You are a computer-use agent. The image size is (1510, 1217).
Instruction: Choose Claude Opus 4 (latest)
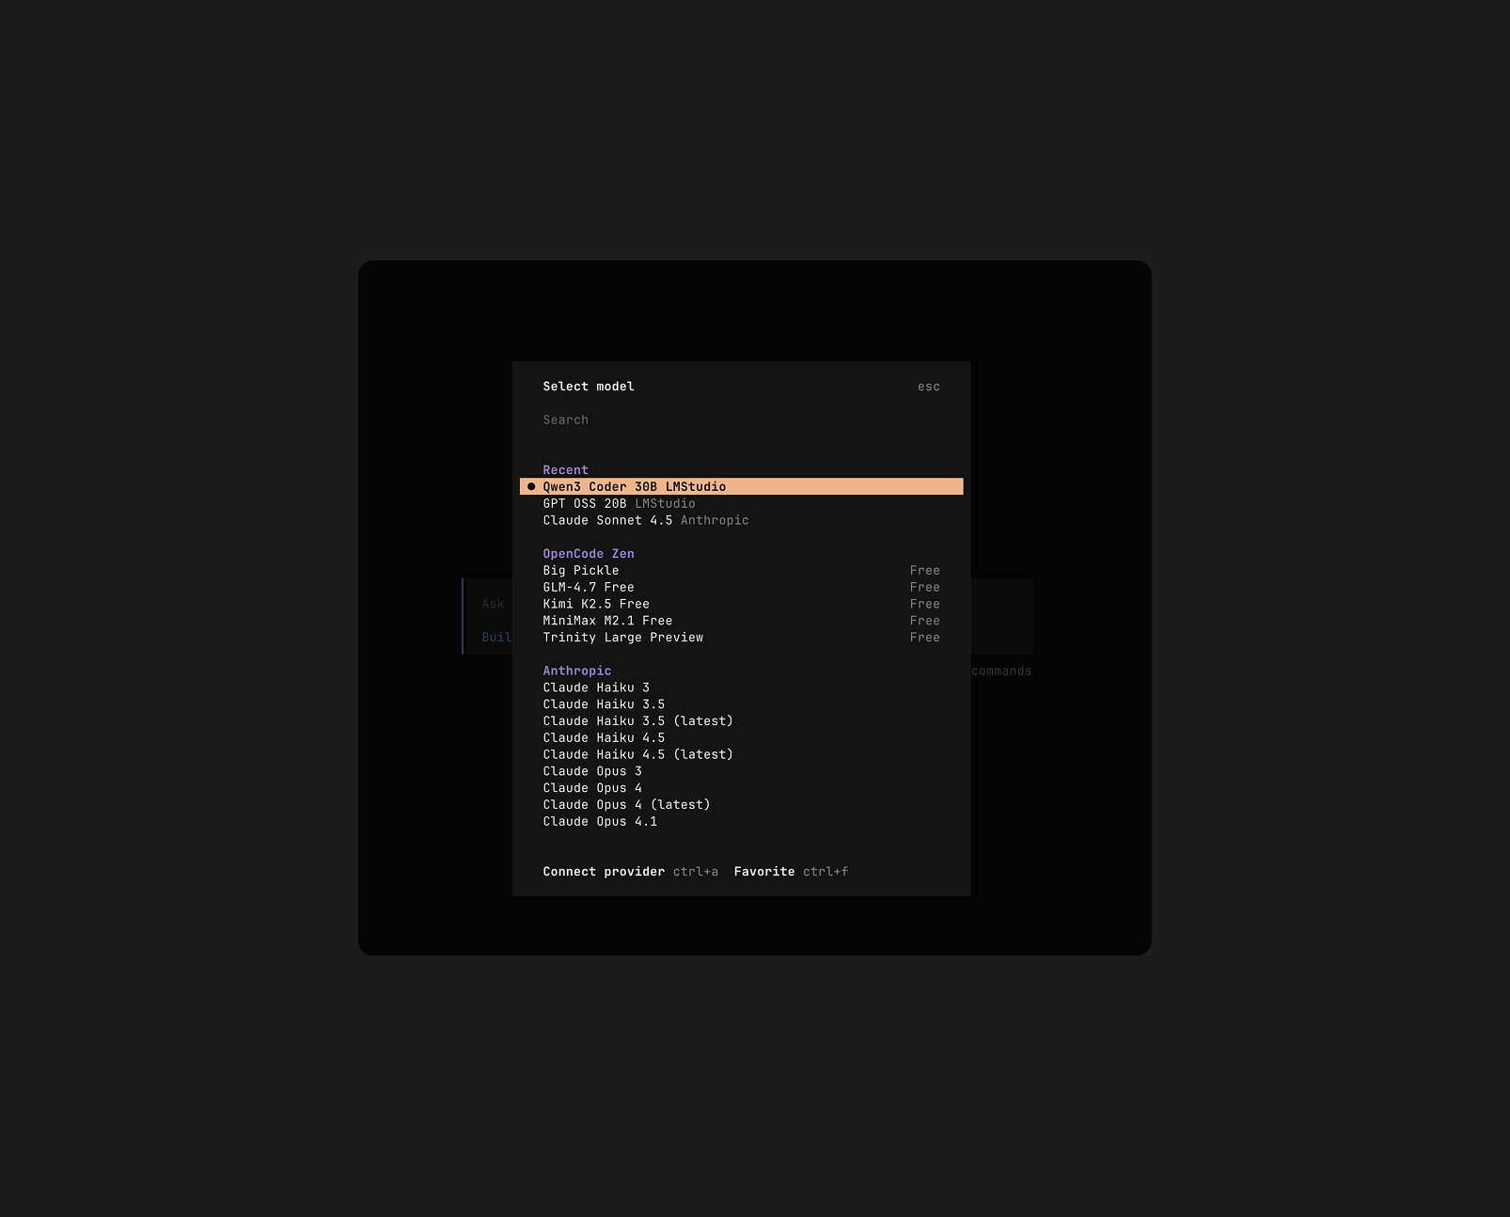pos(626,804)
